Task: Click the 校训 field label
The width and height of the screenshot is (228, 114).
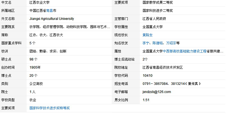Action: tap(4, 51)
